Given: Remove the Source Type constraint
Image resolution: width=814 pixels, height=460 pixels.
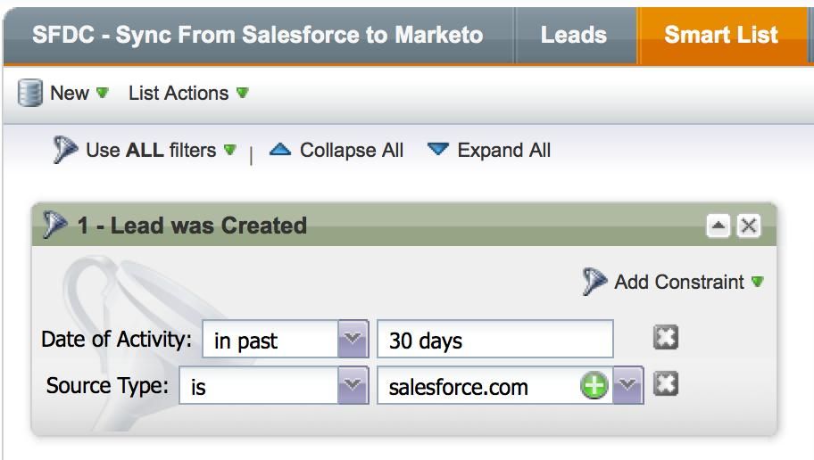Looking at the screenshot, I should (x=665, y=385).
